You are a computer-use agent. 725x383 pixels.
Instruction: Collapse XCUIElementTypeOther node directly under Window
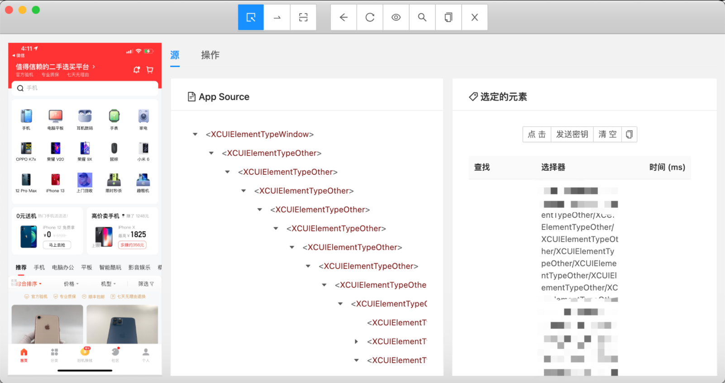click(x=211, y=153)
